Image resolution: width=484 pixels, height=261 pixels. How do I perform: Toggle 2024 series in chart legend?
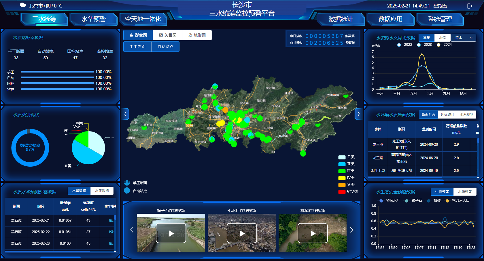click(444, 45)
